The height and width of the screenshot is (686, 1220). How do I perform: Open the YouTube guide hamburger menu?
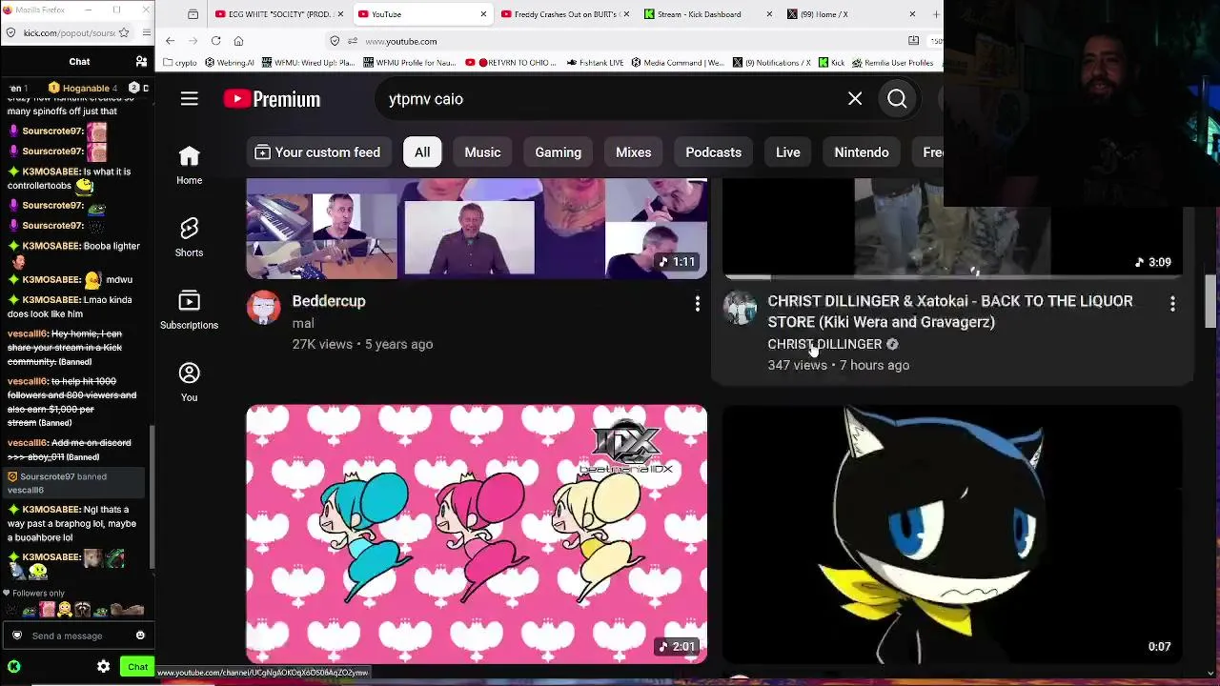(189, 99)
